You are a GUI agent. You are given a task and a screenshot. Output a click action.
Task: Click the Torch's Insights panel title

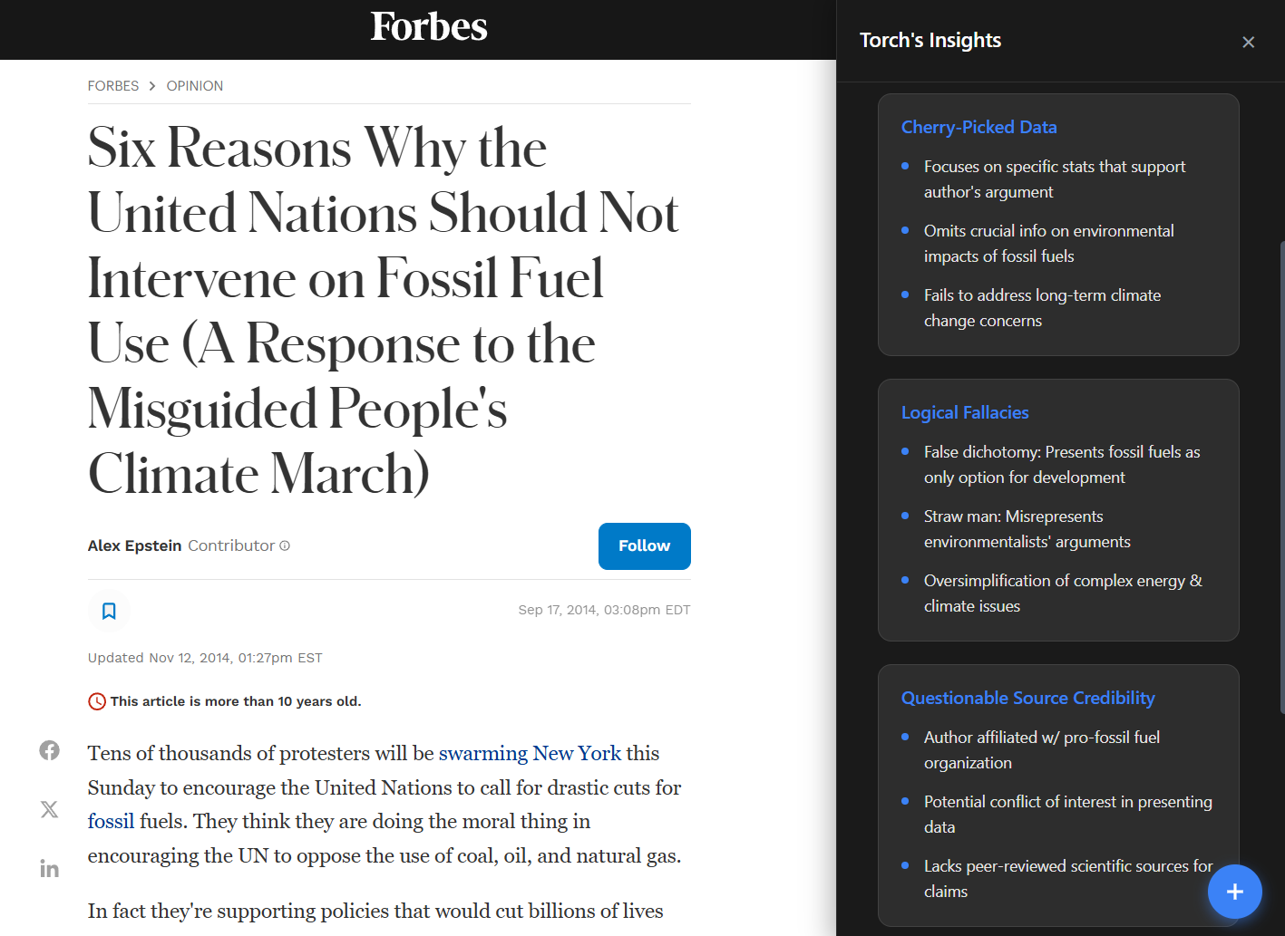tap(930, 40)
